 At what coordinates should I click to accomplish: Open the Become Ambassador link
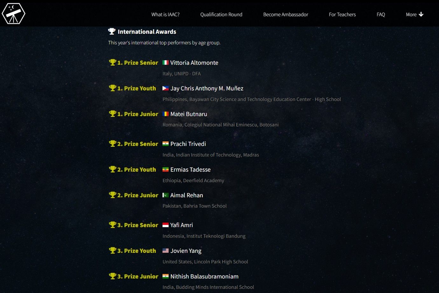285,14
